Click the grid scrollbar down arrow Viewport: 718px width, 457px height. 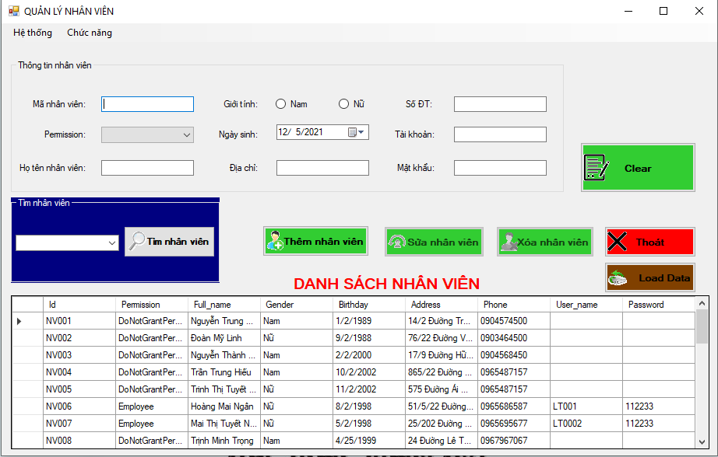pyautogui.click(x=702, y=442)
